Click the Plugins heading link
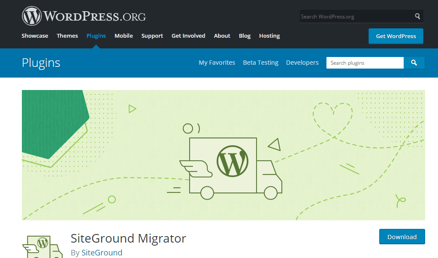Image resolution: width=438 pixels, height=258 pixels. pos(41,63)
